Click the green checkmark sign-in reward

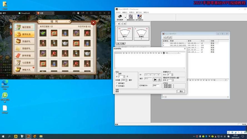(43, 33)
